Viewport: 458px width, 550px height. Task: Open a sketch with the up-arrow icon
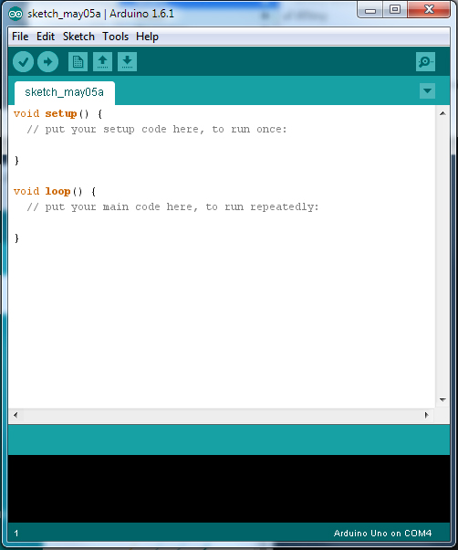click(x=102, y=62)
